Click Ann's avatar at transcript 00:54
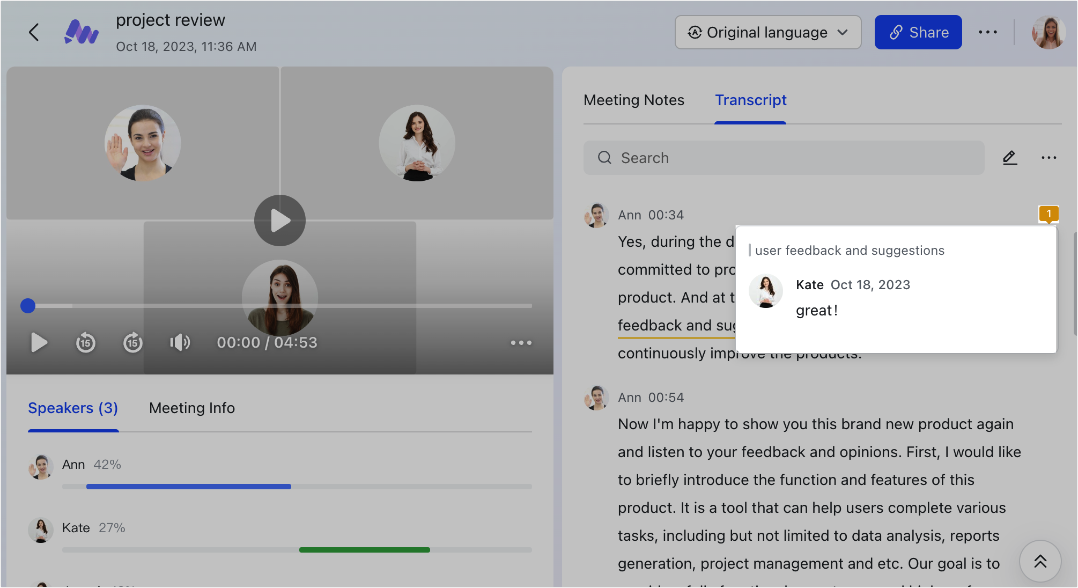The image size is (1078, 588). 596,398
